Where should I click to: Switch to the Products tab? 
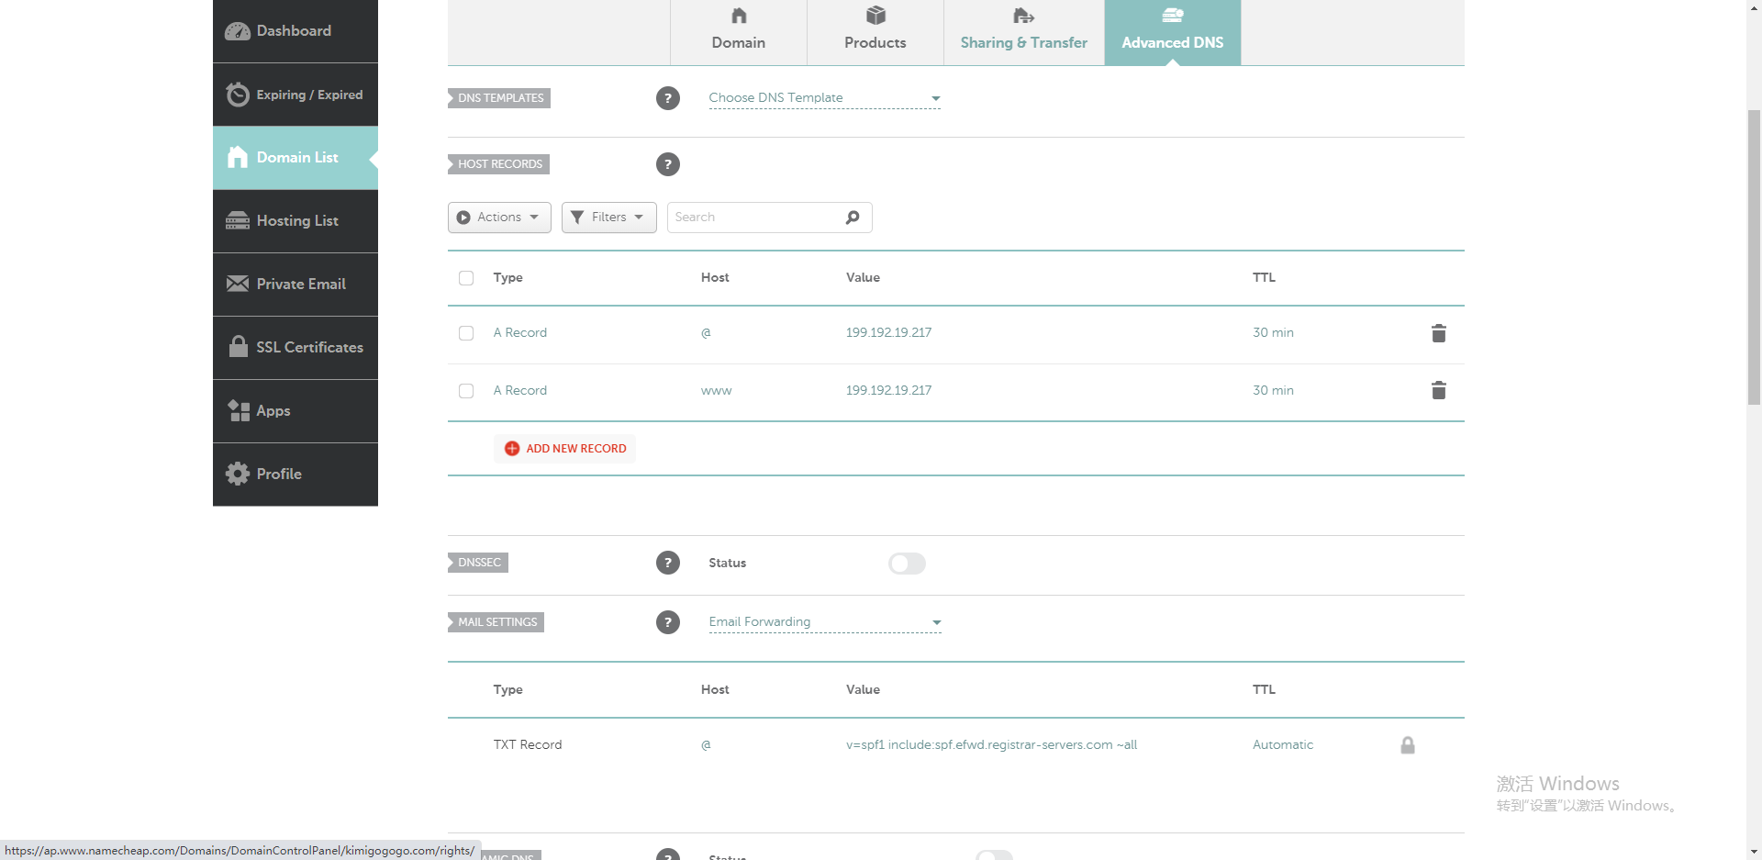pyautogui.click(x=875, y=32)
